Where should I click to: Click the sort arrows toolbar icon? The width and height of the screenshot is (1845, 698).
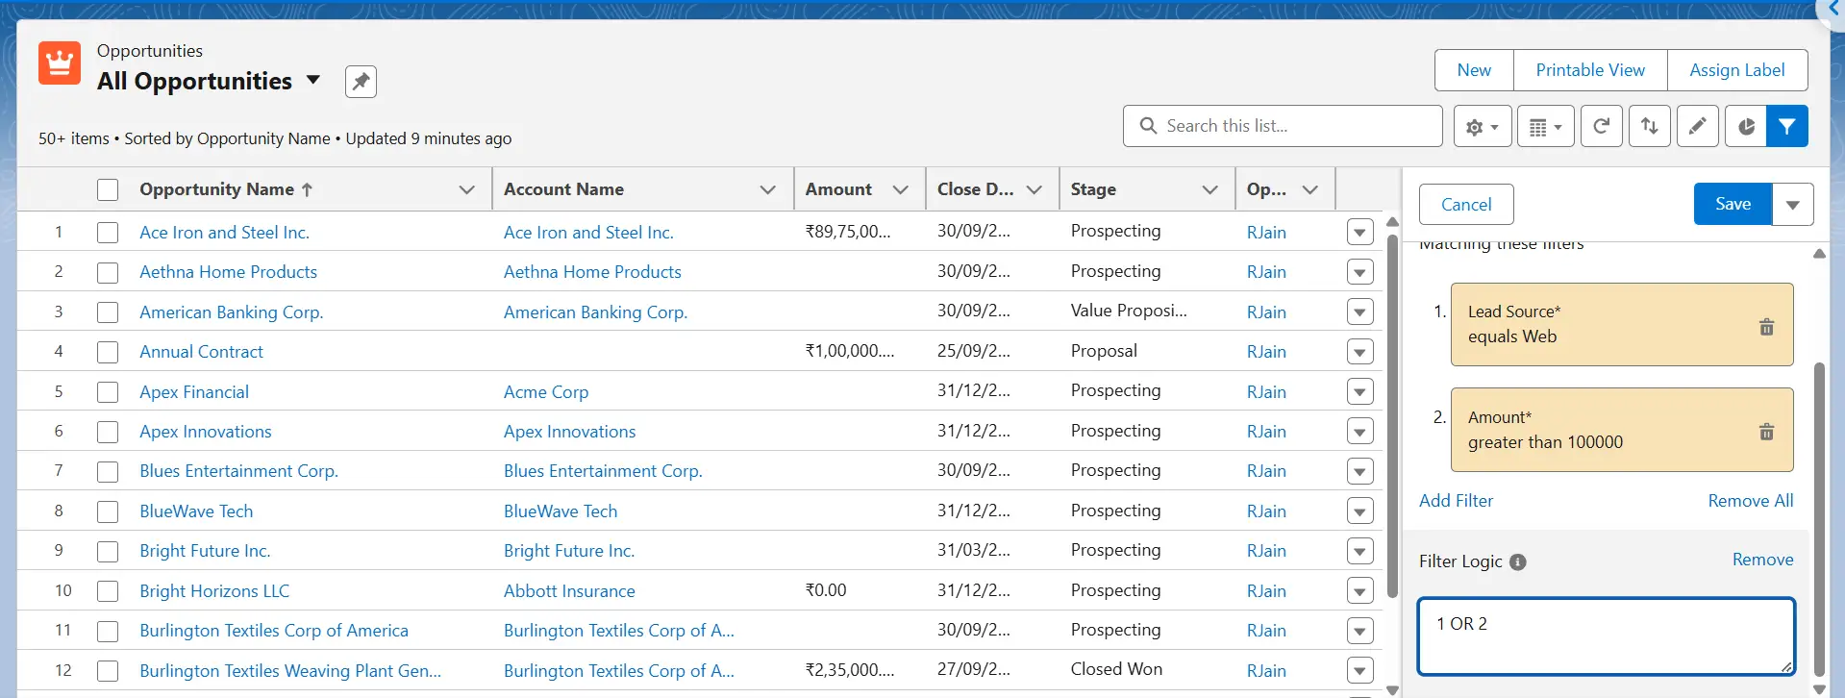point(1650,126)
